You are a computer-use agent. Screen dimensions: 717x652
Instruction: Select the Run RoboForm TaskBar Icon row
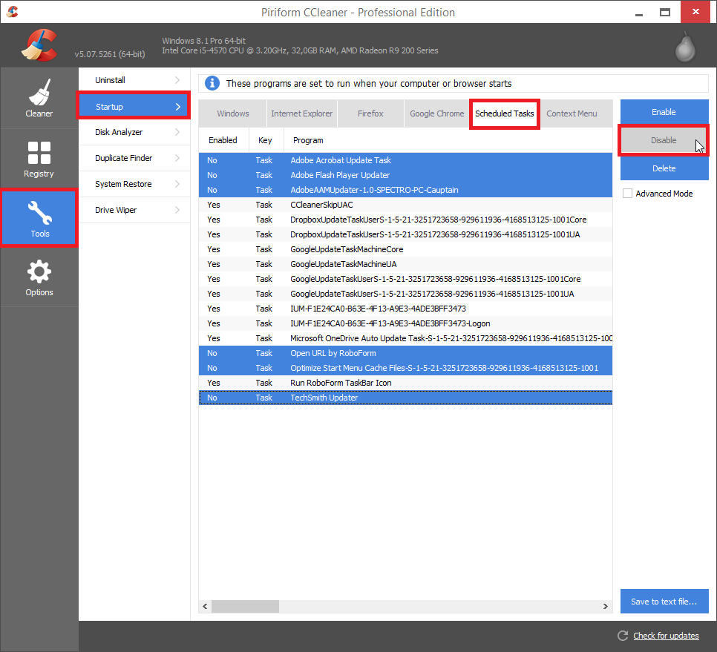click(405, 383)
